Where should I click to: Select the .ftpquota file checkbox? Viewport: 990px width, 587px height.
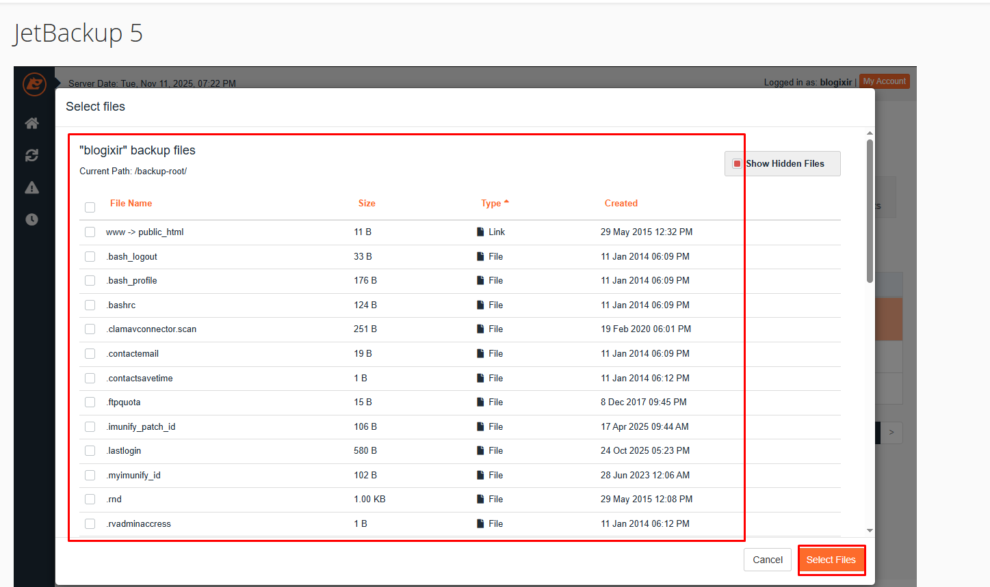click(90, 402)
